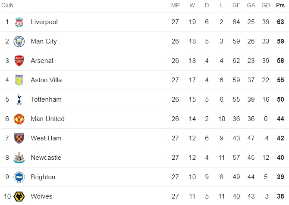Open the Brighton team name link
The width and height of the screenshot is (289, 205).
pos(43,177)
